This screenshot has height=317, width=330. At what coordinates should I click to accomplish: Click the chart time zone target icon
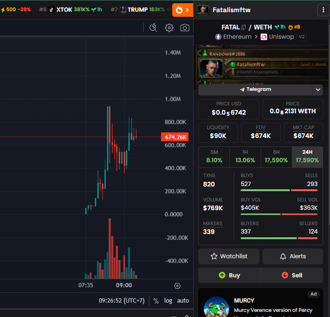[x=177, y=286]
